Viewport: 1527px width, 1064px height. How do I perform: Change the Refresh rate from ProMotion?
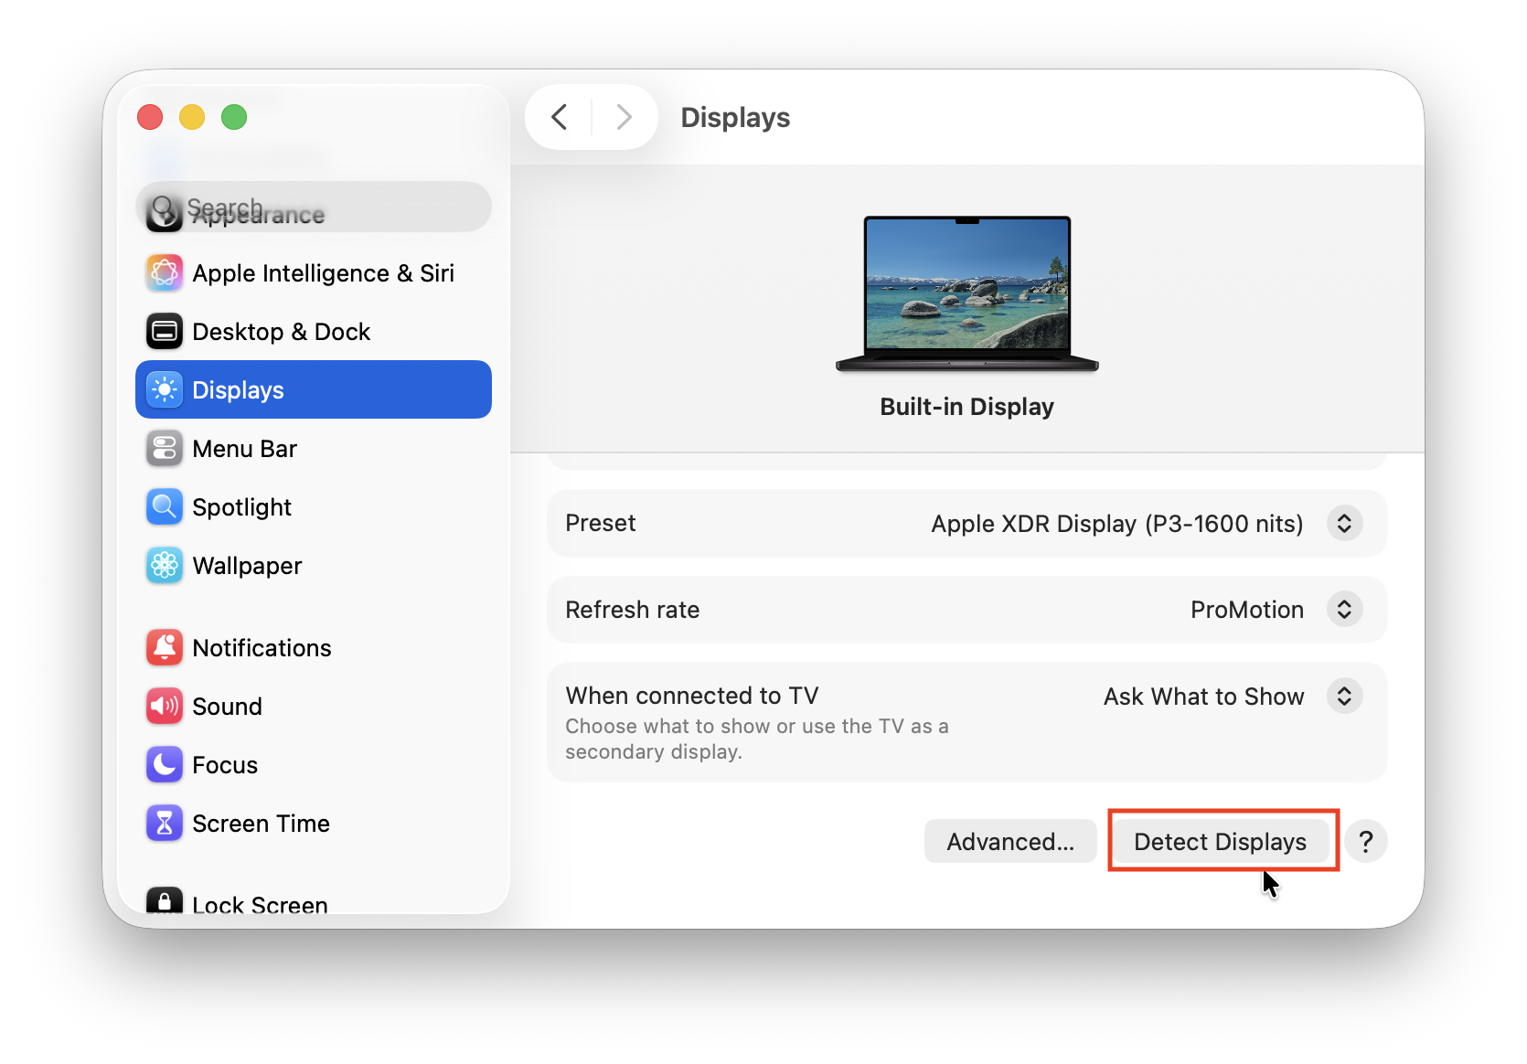coord(1344,609)
